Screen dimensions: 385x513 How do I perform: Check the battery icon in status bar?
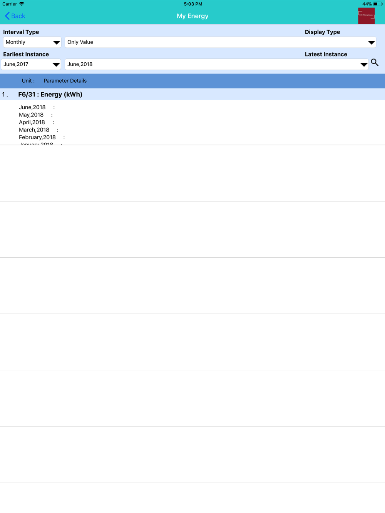377,4
